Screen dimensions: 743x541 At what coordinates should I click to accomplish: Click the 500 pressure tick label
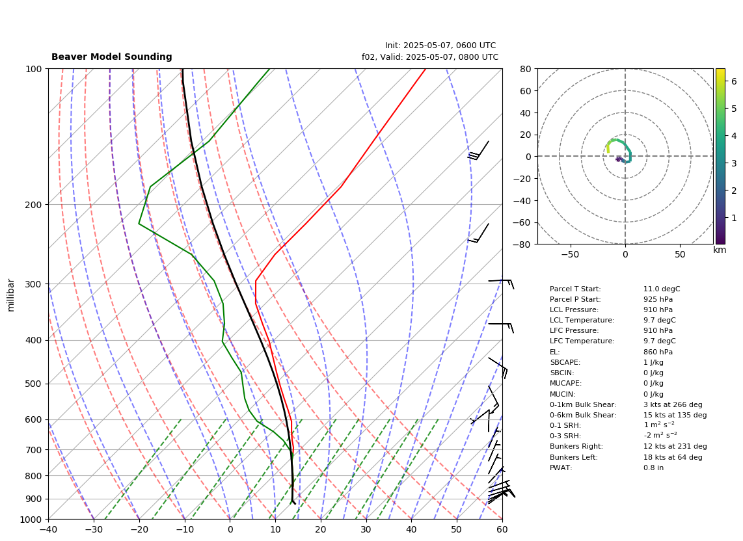pyautogui.click(x=34, y=384)
